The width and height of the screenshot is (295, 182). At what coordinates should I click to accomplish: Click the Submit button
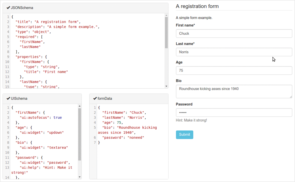(184, 134)
